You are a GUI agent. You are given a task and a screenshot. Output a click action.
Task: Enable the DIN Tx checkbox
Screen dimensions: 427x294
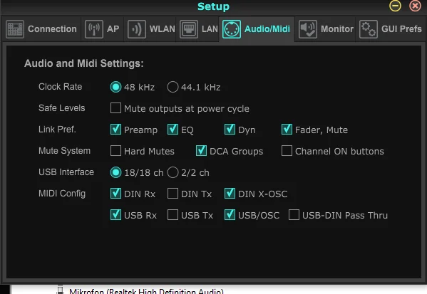coord(173,194)
